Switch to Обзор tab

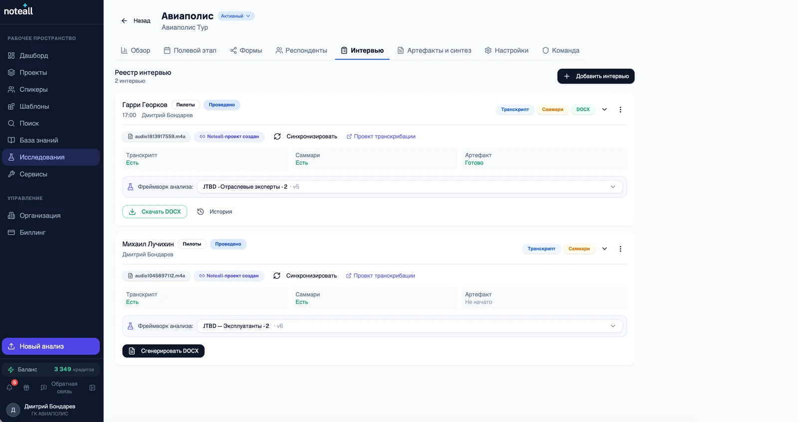(135, 50)
